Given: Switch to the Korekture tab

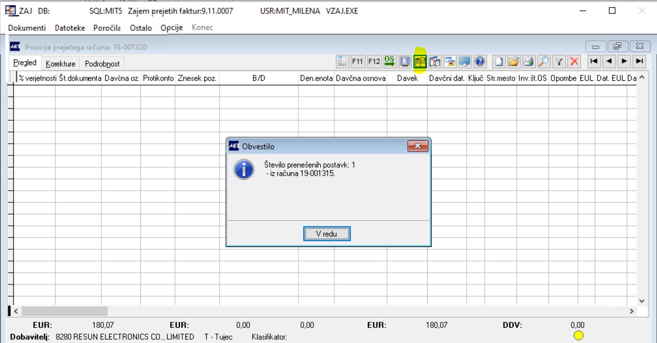Looking at the screenshot, I should tap(61, 64).
